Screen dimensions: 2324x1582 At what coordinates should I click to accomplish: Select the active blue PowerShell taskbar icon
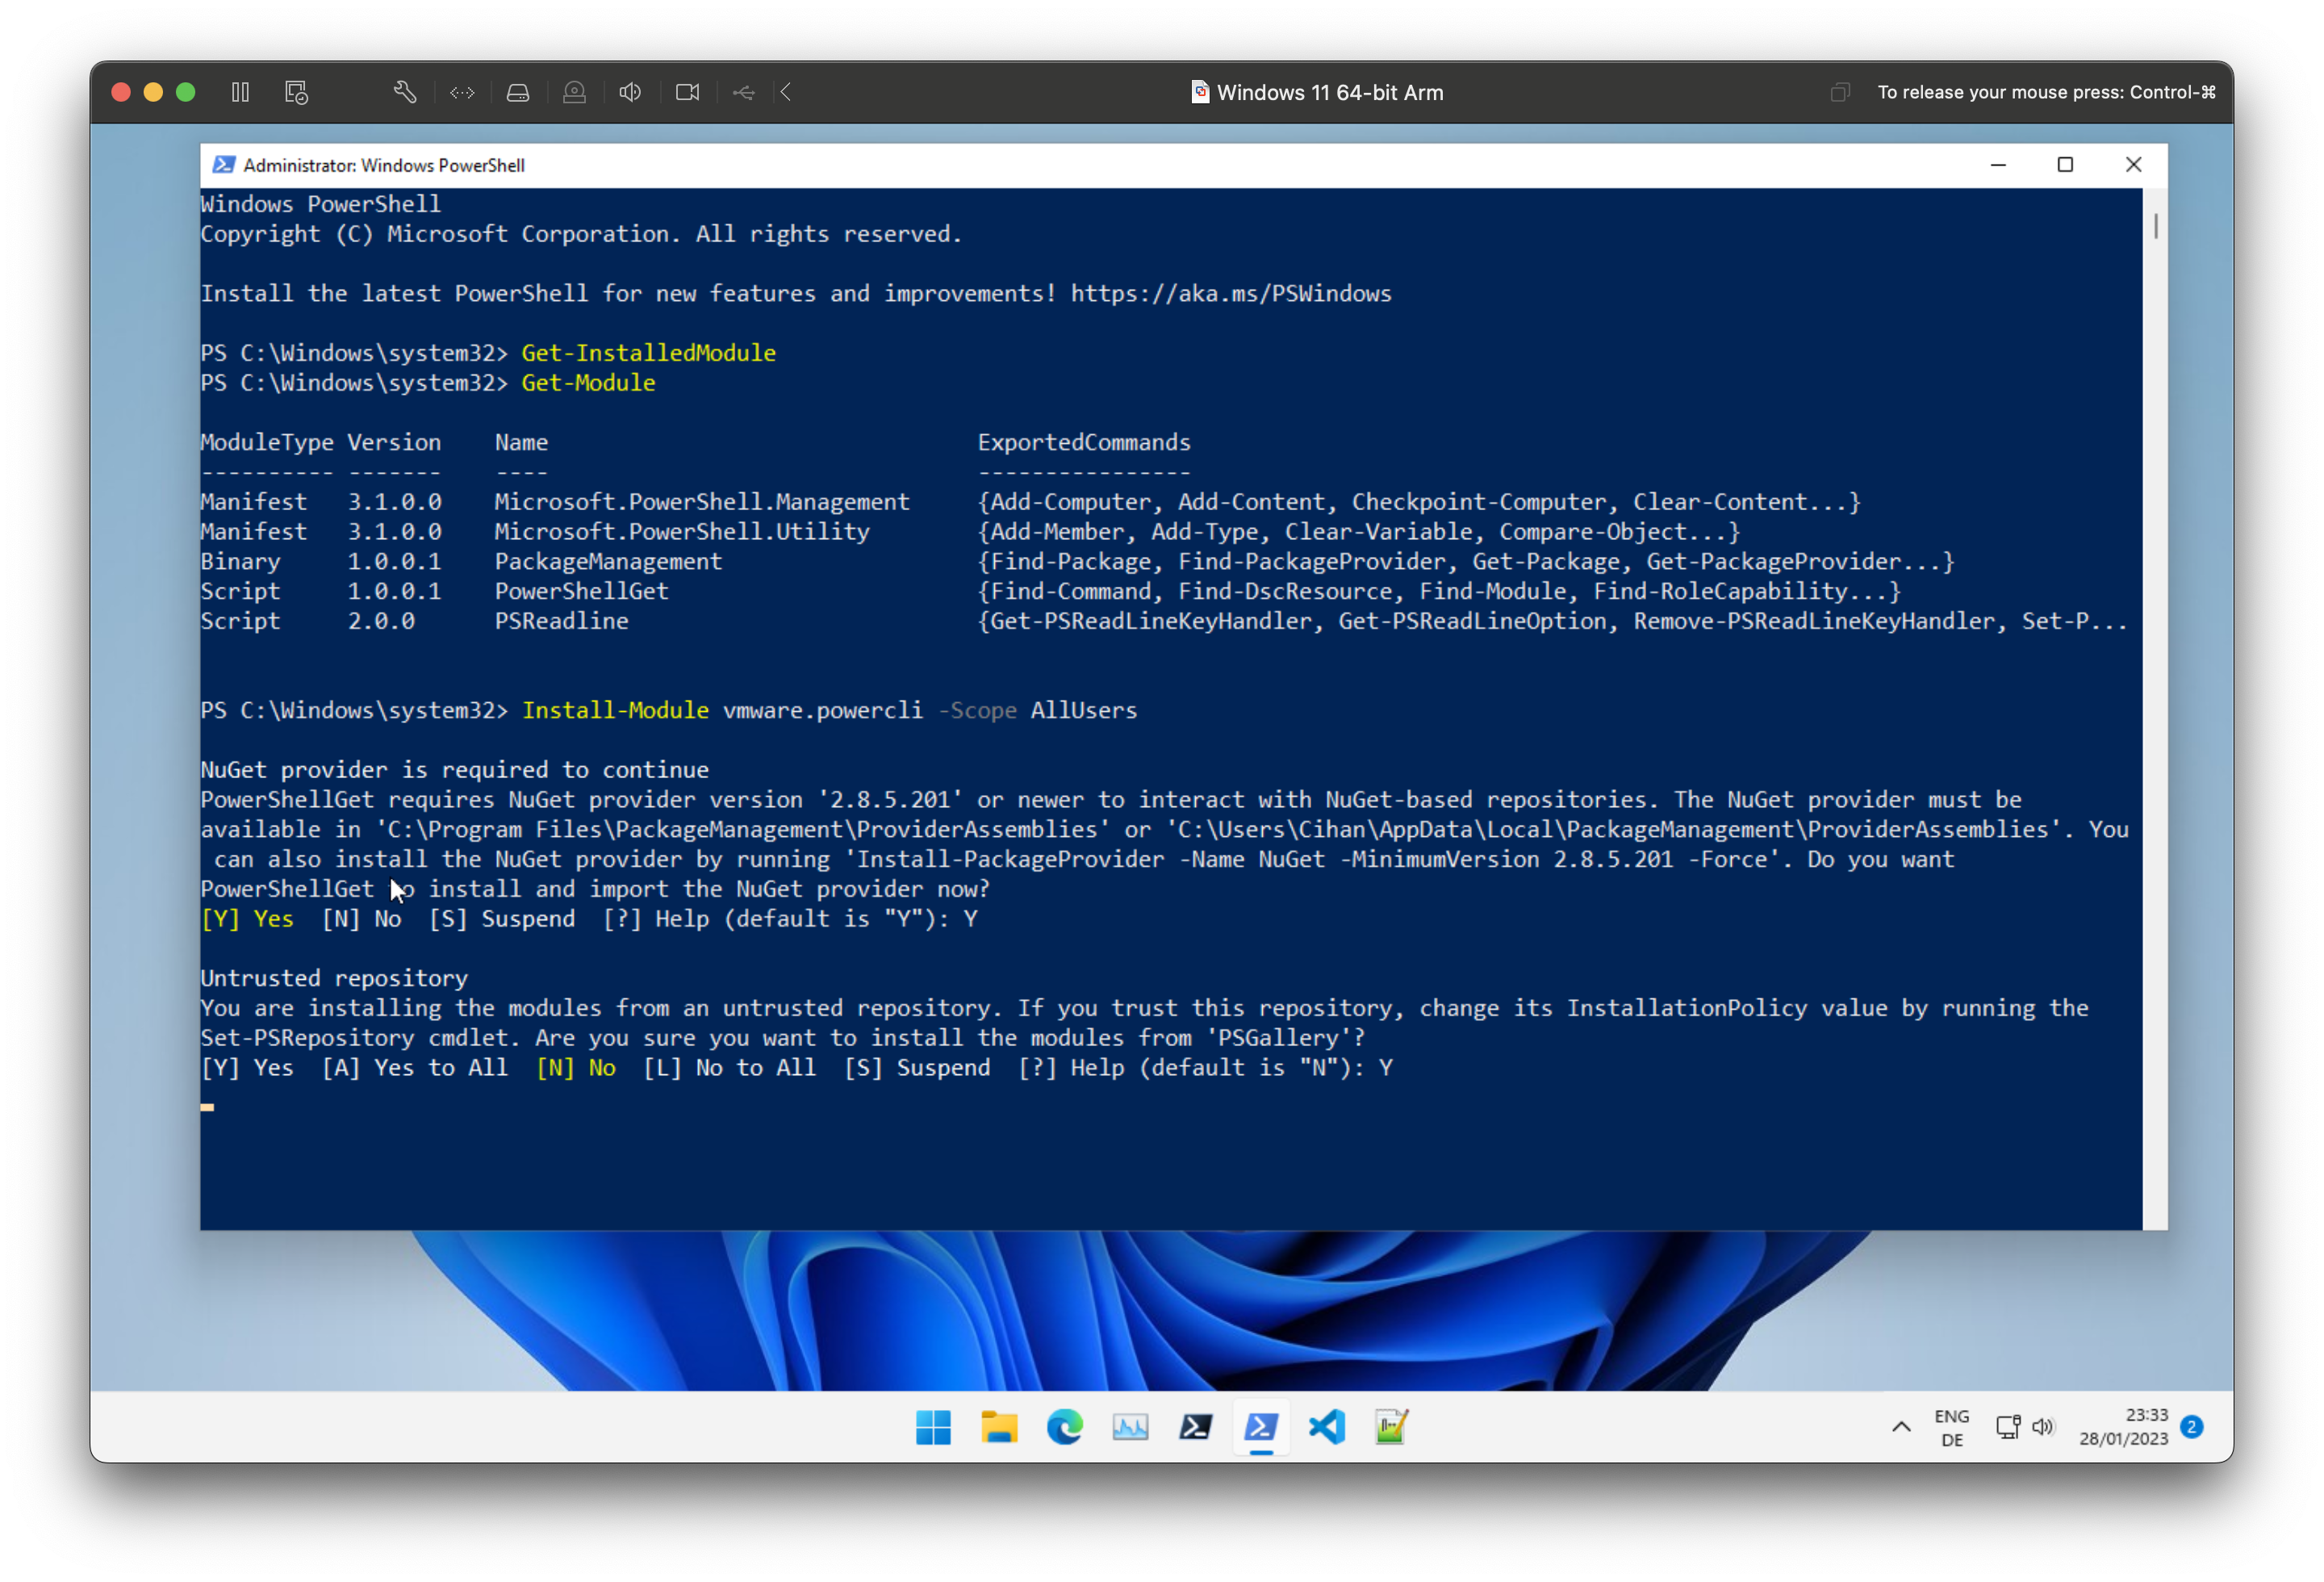click(1261, 1427)
